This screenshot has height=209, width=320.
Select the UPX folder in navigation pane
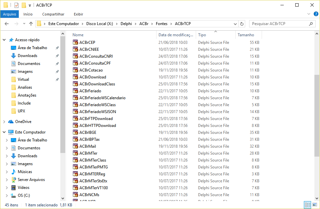pyautogui.click(x=21, y=111)
